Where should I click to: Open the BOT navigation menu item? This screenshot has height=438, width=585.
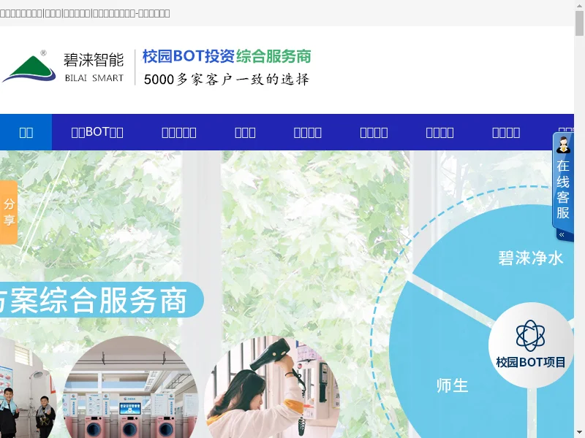97,132
